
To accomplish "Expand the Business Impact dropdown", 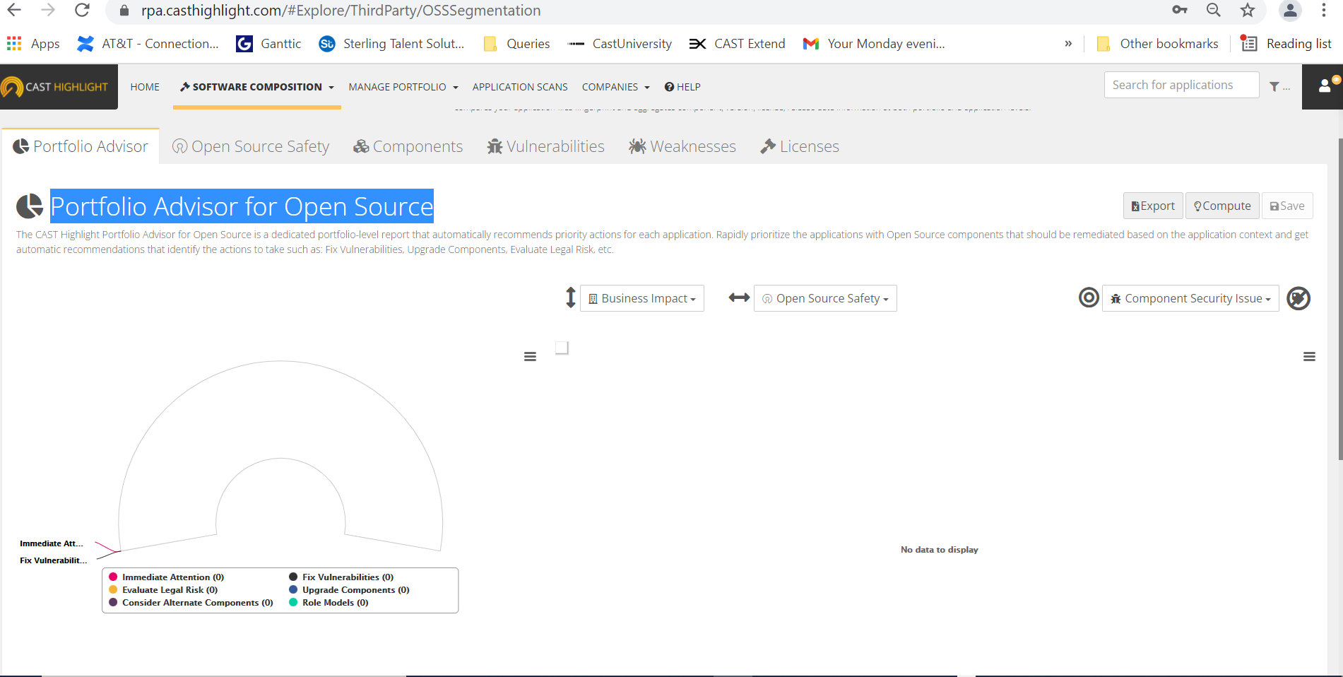I will point(642,298).
